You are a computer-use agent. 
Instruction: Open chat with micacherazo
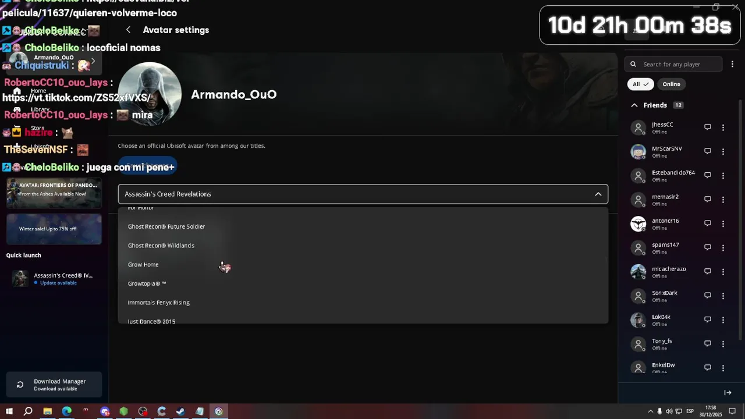[708, 271]
